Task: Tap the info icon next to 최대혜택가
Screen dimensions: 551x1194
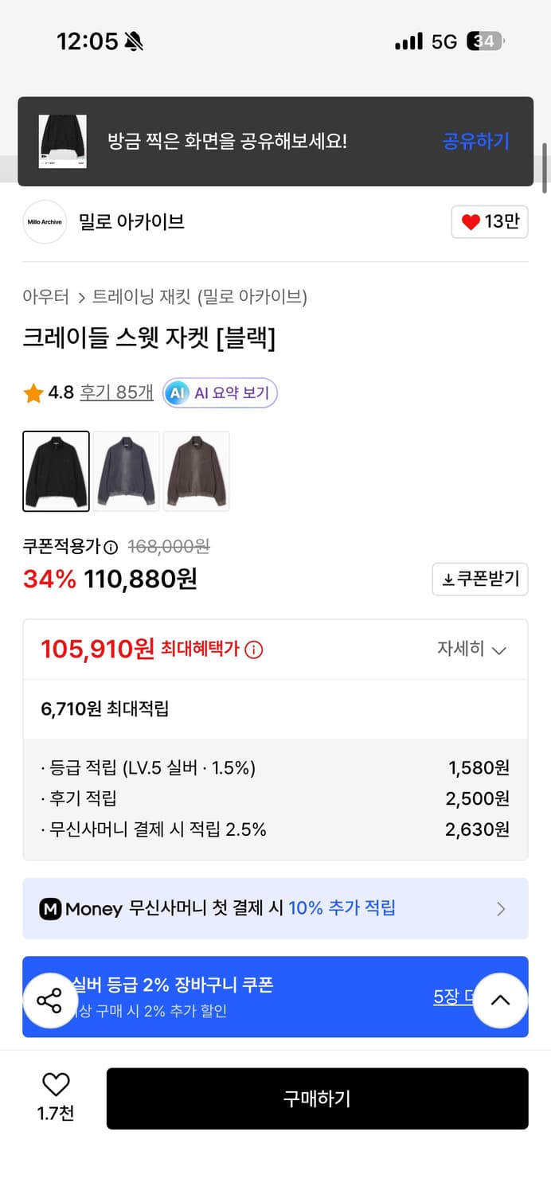Action: pyautogui.click(x=253, y=648)
